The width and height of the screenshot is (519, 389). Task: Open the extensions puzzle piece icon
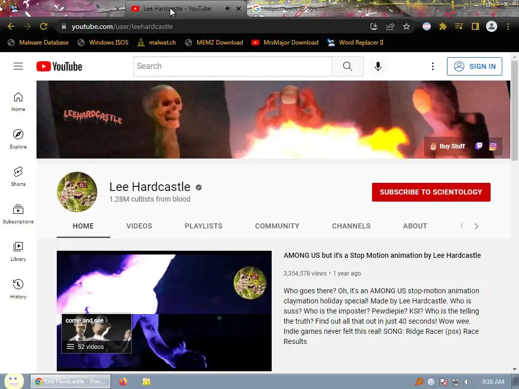pyautogui.click(x=443, y=26)
